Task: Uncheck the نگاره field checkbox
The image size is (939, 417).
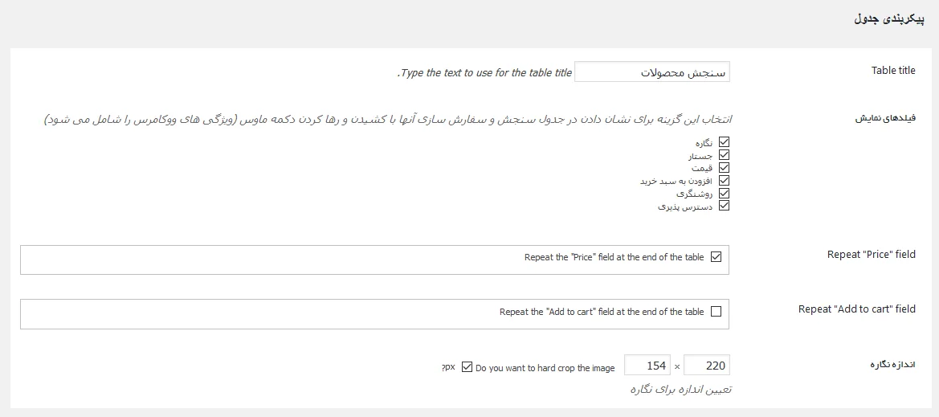Action: pyautogui.click(x=724, y=142)
